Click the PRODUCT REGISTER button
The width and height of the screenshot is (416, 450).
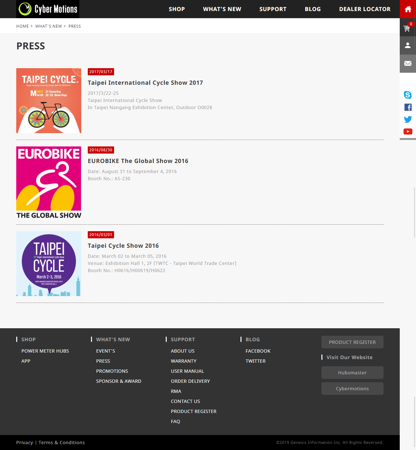click(352, 342)
